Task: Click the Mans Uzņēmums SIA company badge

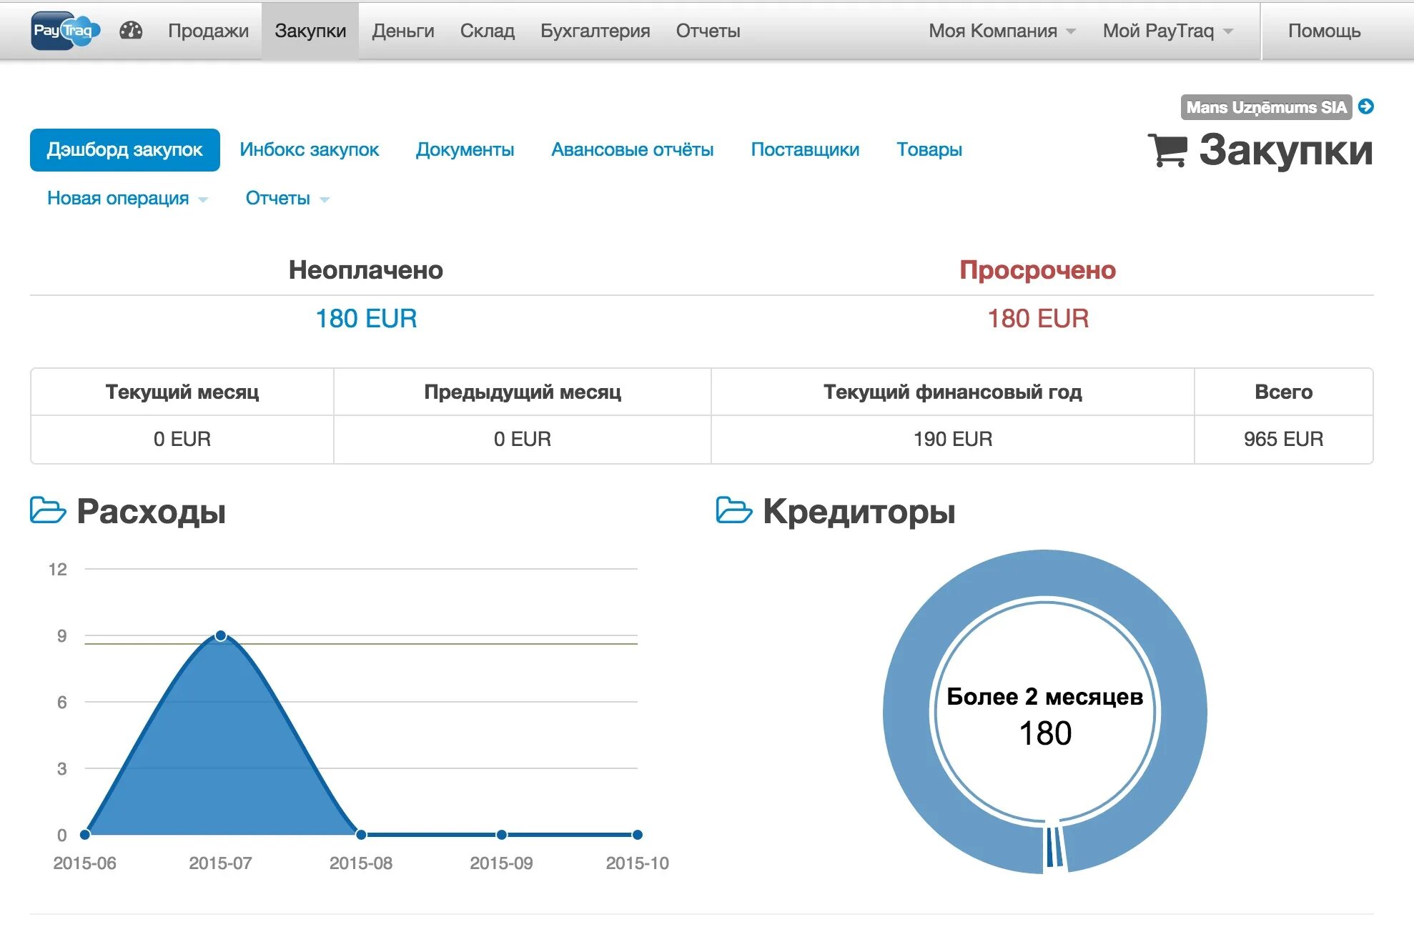Action: pyautogui.click(x=1265, y=107)
